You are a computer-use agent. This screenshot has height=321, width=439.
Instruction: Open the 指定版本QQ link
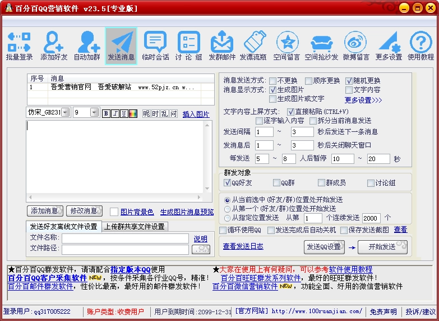(131, 270)
